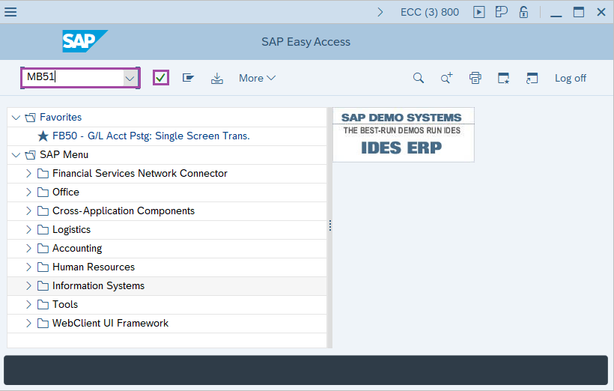Screen dimensions: 614x391
Task: Open the transaction code history dropdown
Action: pos(130,78)
